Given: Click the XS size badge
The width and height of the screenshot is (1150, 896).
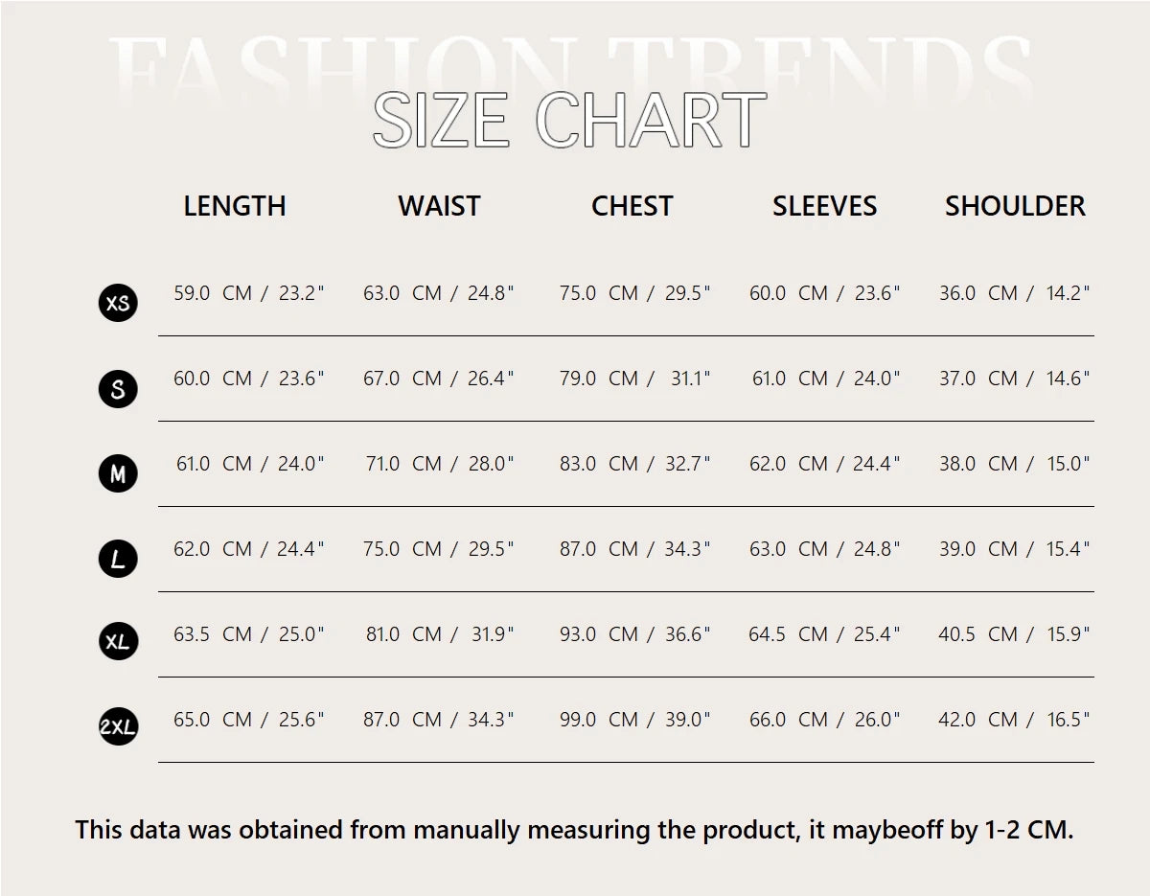Looking at the screenshot, I should [x=118, y=304].
